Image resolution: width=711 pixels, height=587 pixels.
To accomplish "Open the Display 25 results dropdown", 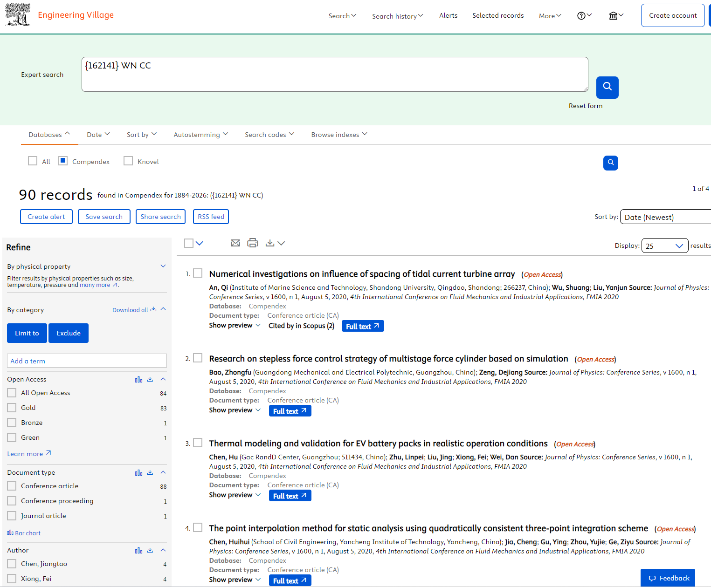I will (x=665, y=246).
